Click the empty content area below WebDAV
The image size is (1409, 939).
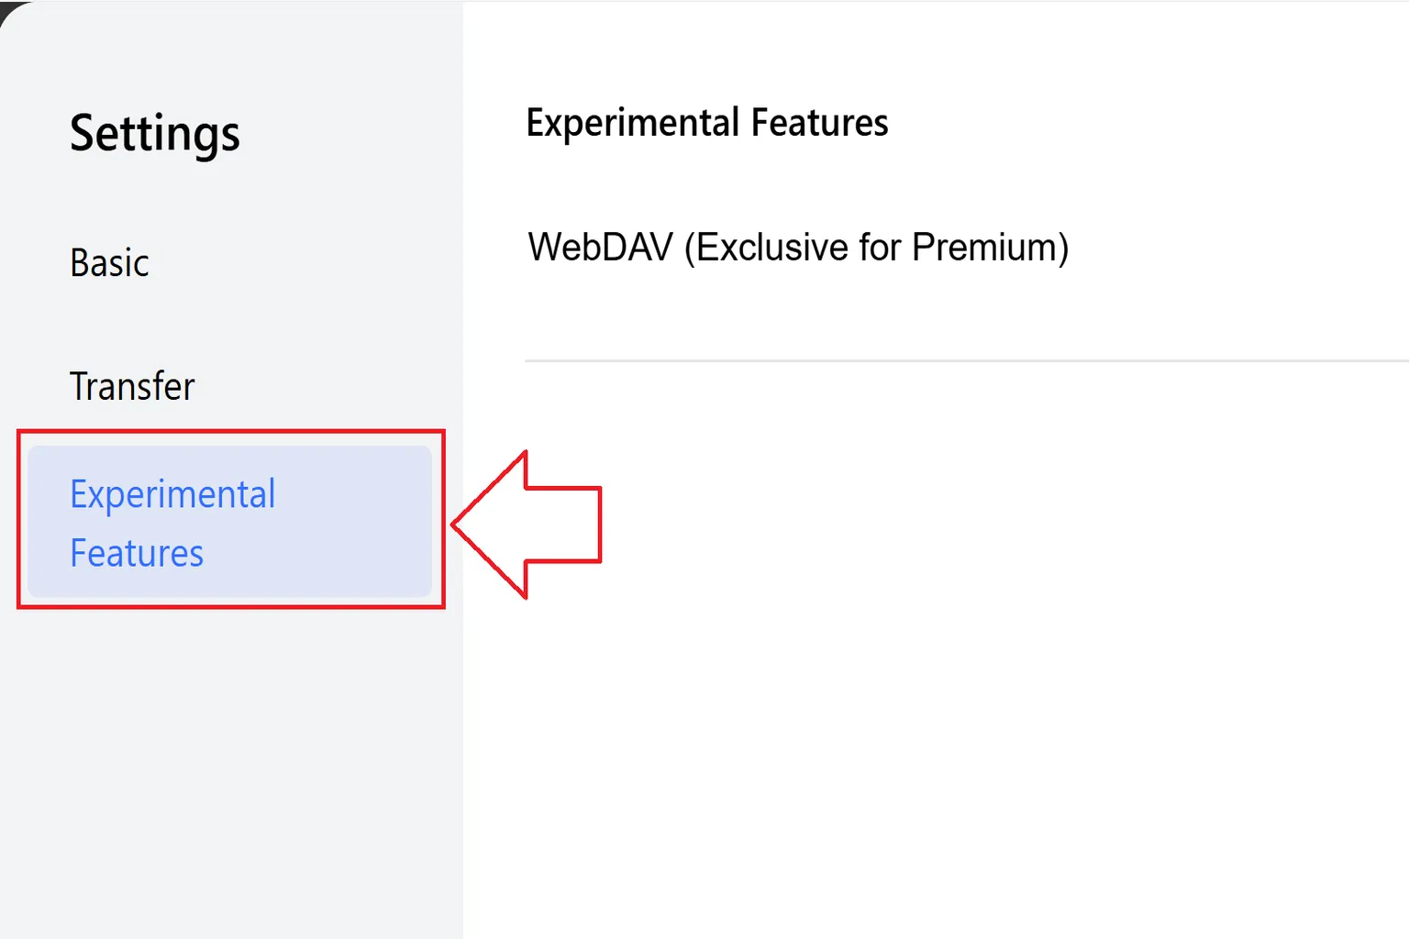[917, 642]
